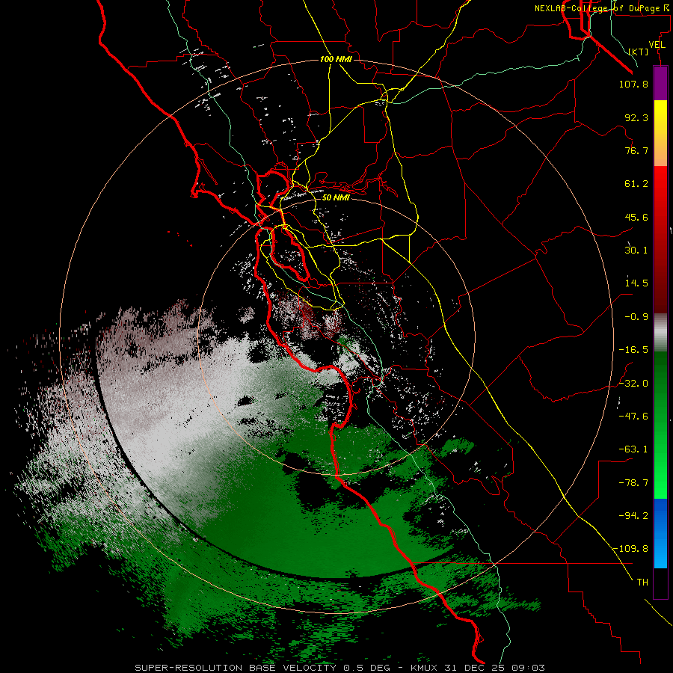Click the -94.2 velocity scale value
This screenshot has width=673, height=673.
coord(633,515)
